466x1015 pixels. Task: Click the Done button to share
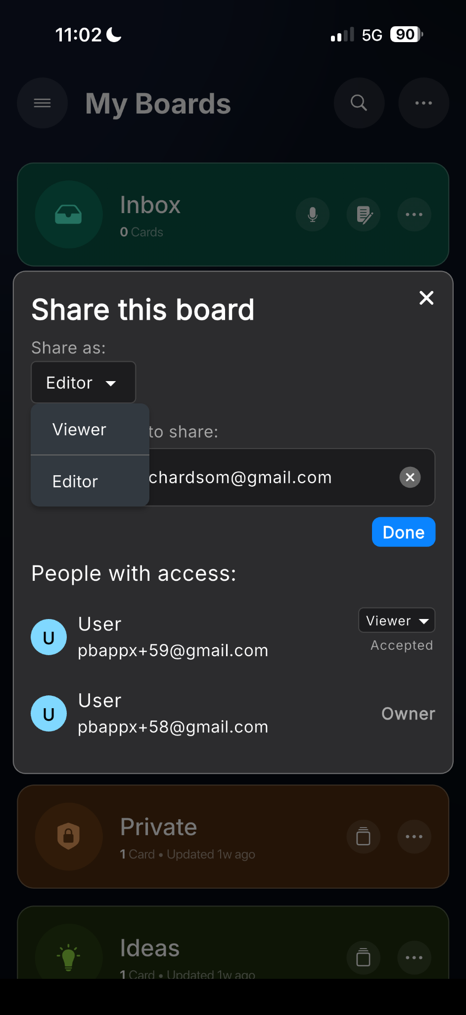403,532
